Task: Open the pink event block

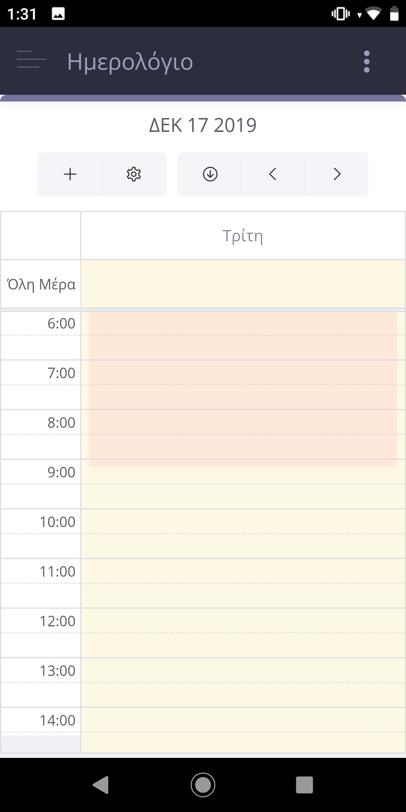Action: click(x=242, y=389)
